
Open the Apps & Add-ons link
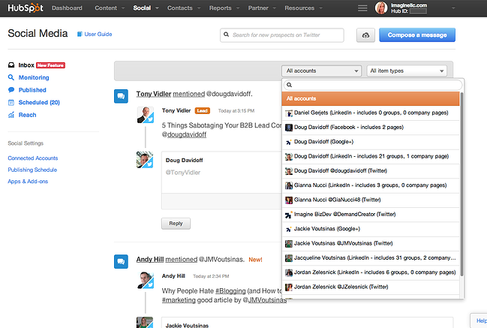click(x=28, y=182)
